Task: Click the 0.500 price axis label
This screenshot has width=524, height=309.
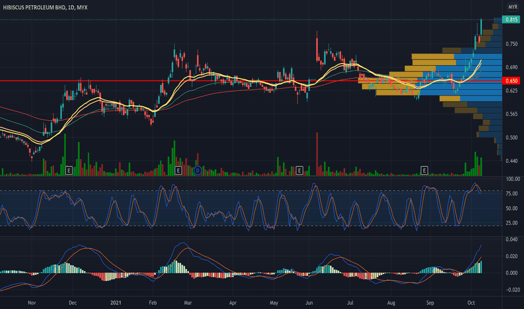Action: (512, 138)
